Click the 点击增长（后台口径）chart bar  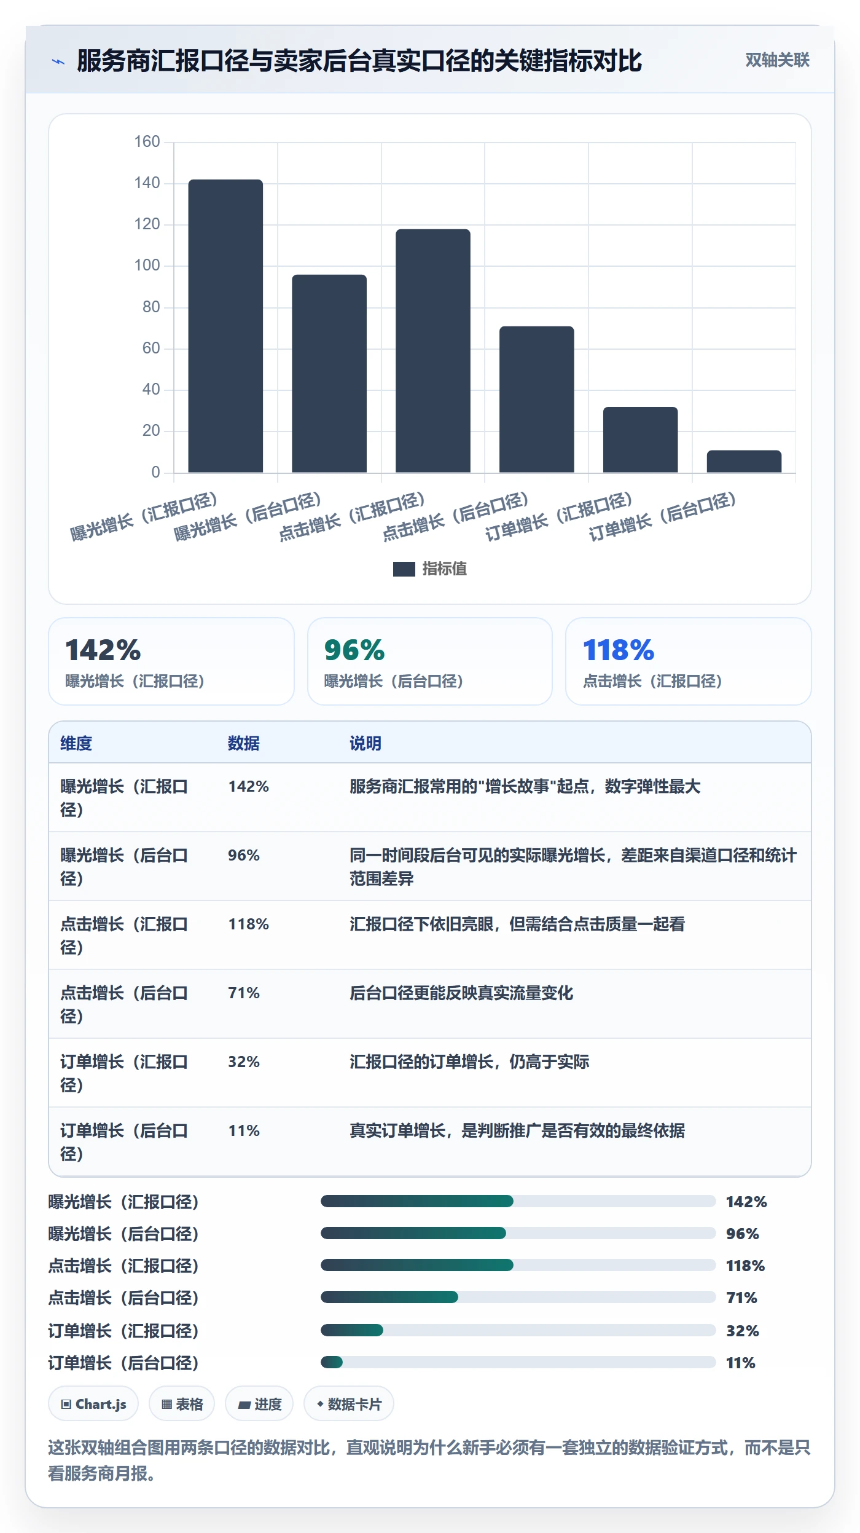[x=537, y=400]
